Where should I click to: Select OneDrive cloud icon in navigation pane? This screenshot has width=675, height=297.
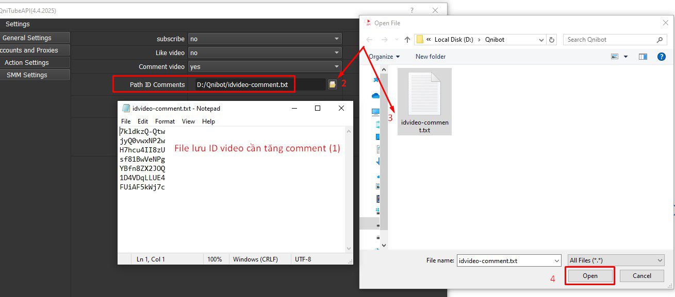(375, 96)
